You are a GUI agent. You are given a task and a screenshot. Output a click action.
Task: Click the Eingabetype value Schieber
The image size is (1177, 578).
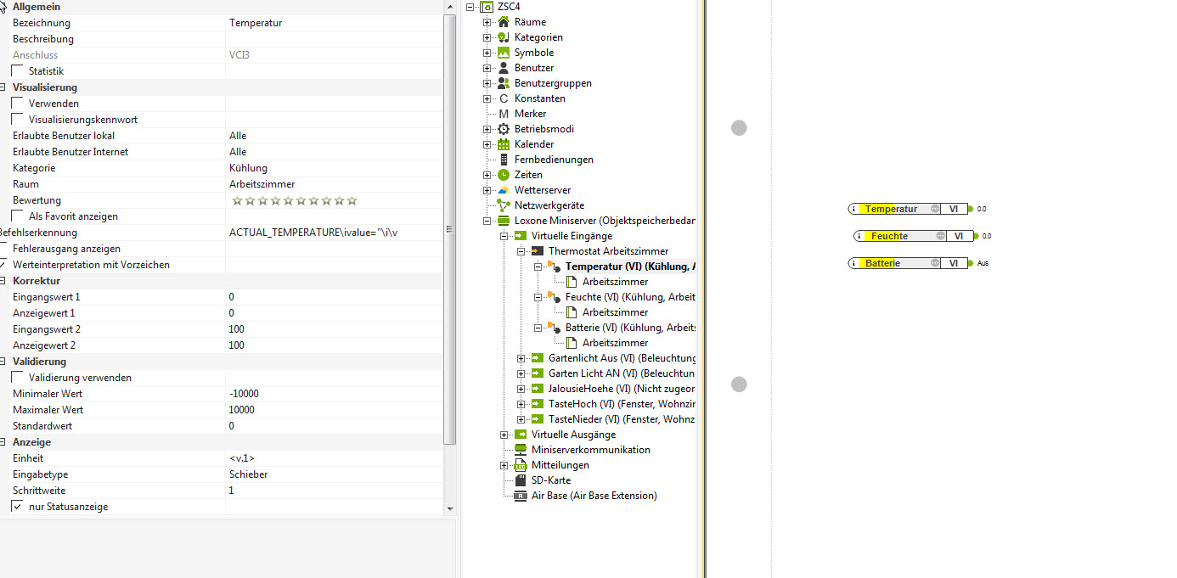pos(334,474)
